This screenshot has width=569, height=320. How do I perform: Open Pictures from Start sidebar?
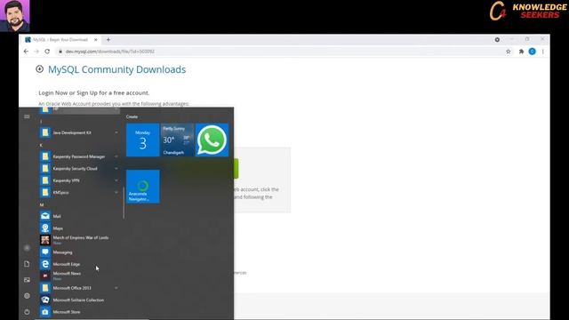pos(27,280)
